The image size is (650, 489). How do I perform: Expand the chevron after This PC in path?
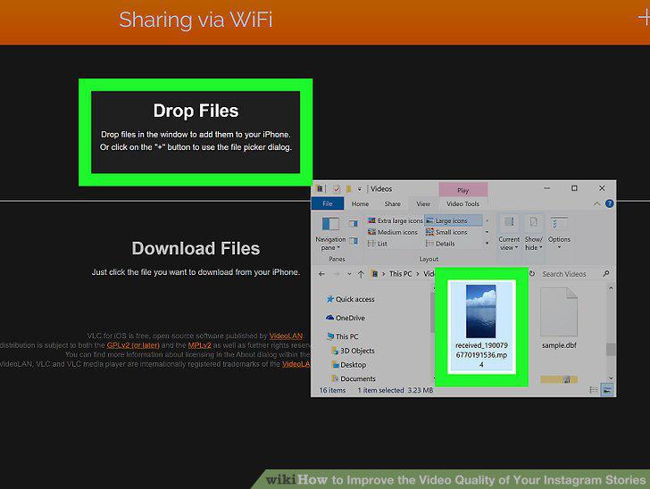click(418, 274)
